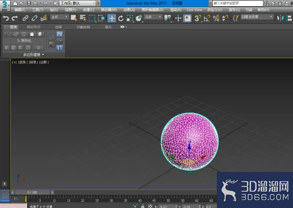Open the named selection sets dropdown

coord(257,17)
